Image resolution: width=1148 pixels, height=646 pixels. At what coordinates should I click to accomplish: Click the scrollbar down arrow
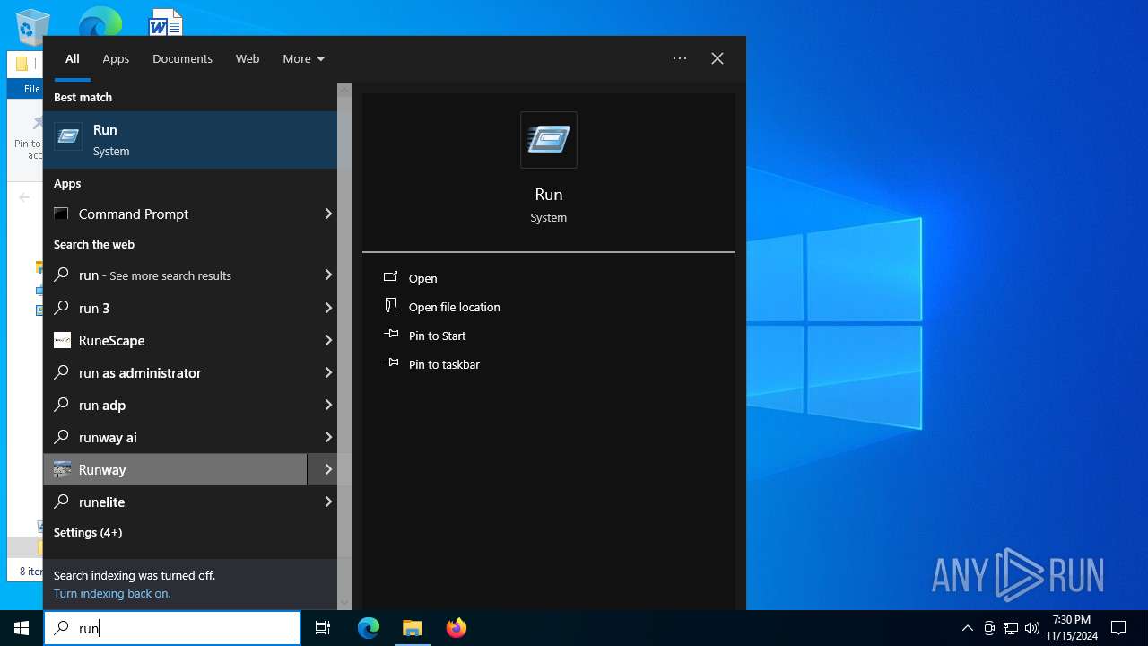(x=344, y=603)
